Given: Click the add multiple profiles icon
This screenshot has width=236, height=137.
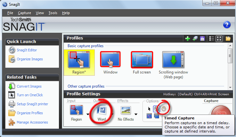Looking at the screenshot, I should (x=195, y=39).
